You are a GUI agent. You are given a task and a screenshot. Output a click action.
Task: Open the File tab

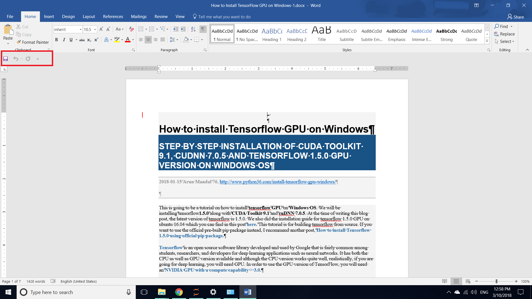pos(10,17)
